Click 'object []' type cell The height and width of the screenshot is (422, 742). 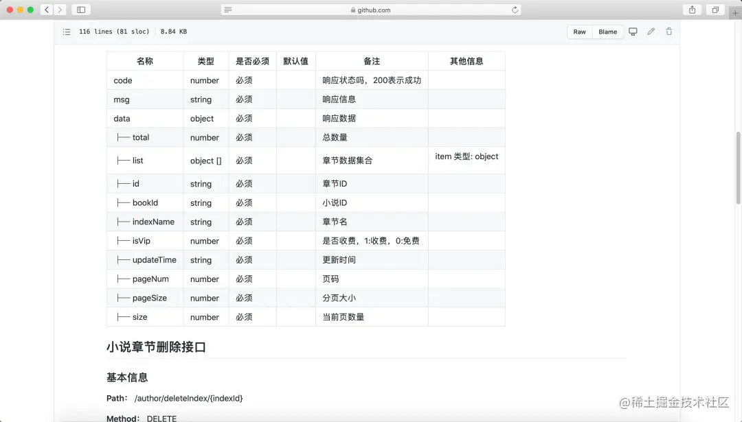[x=206, y=160]
